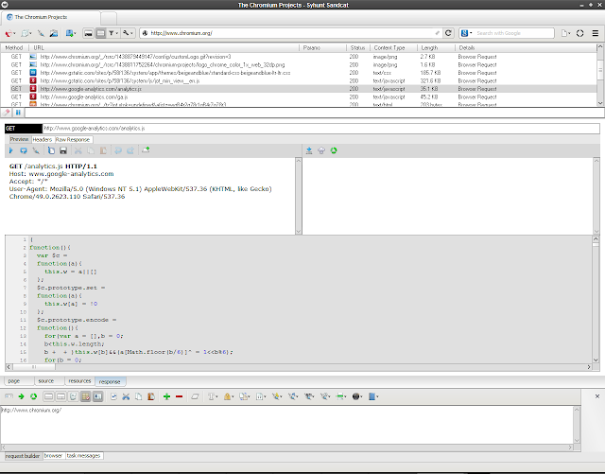Open the hamburger main menu icon
Screen dimensions: 605x474
[x=596, y=33]
